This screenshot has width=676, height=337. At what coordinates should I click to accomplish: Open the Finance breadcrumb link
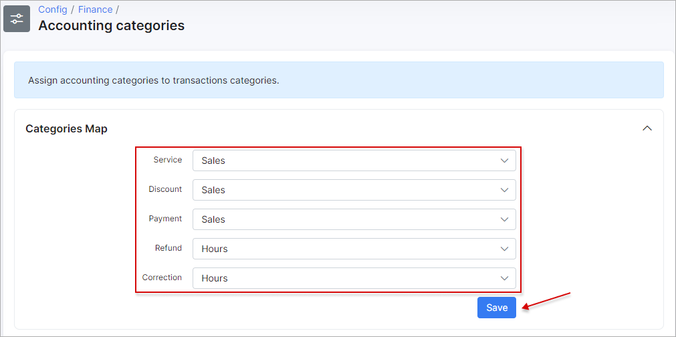[95, 9]
